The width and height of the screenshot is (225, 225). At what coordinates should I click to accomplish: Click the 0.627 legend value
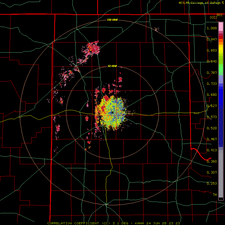(212, 106)
